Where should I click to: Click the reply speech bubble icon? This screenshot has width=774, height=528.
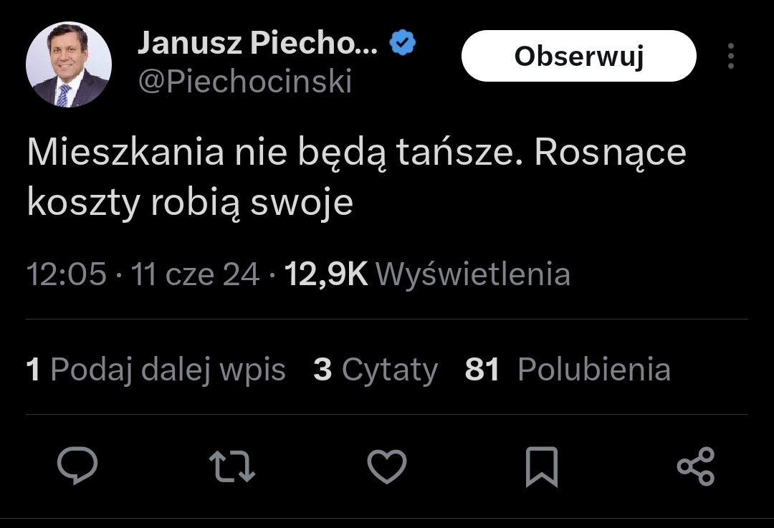(77, 466)
